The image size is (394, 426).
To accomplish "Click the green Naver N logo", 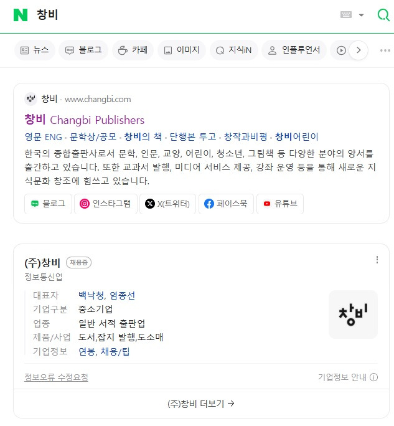I will pyautogui.click(x=21, y=15).
